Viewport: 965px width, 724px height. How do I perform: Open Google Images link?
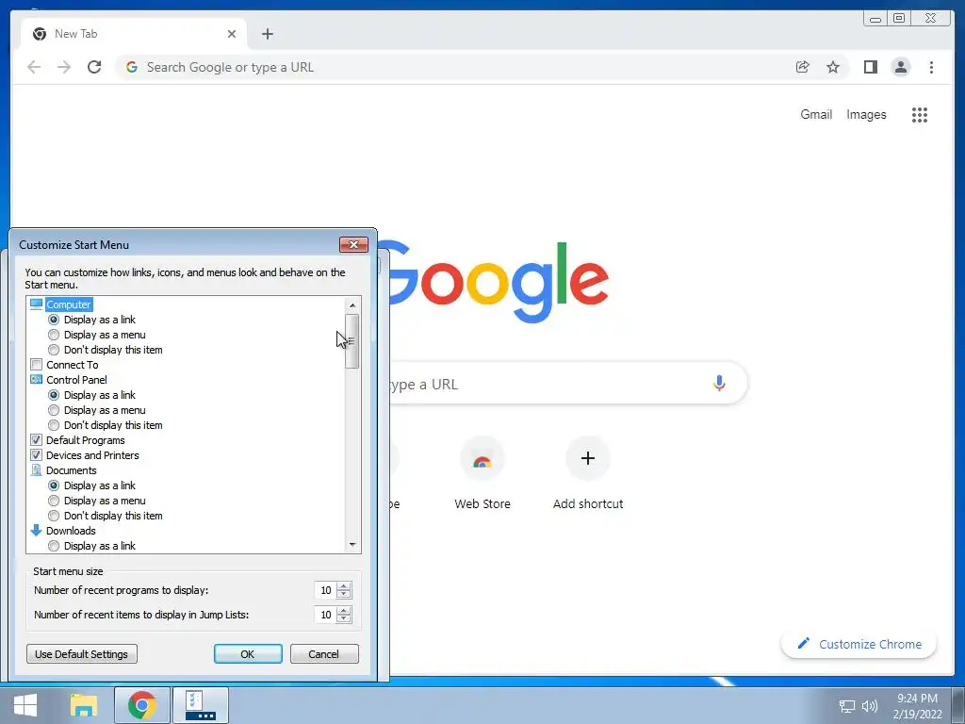866,114
